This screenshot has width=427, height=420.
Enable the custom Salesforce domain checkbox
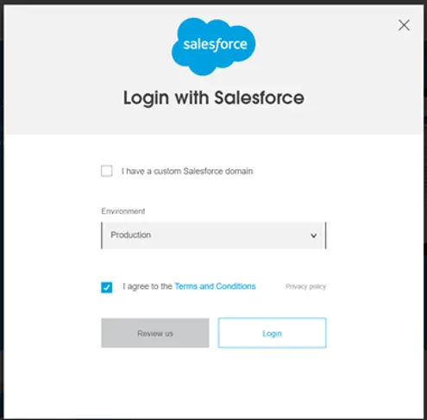(x=107, y=171)
